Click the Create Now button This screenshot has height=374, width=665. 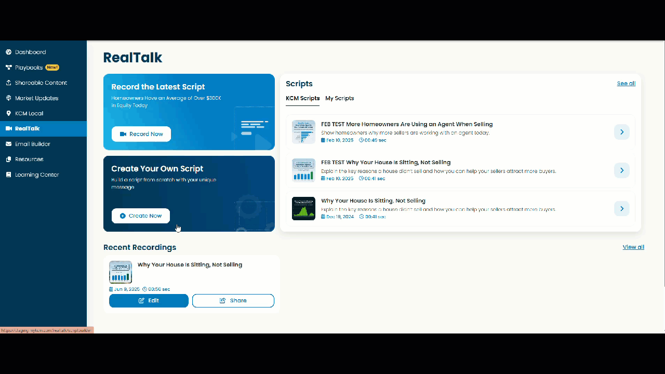pos(141,216)
